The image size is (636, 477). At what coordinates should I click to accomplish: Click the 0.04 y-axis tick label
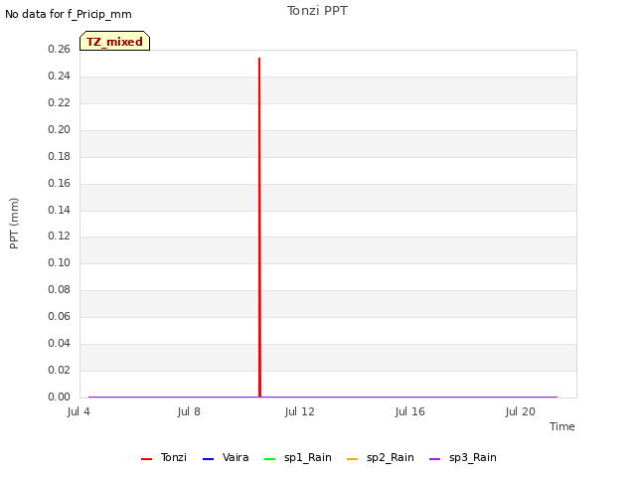(60, 343)
